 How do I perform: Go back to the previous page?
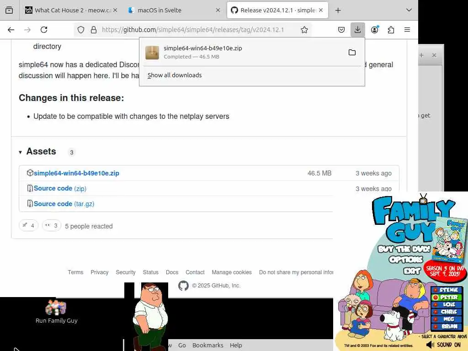coord(11,30)
